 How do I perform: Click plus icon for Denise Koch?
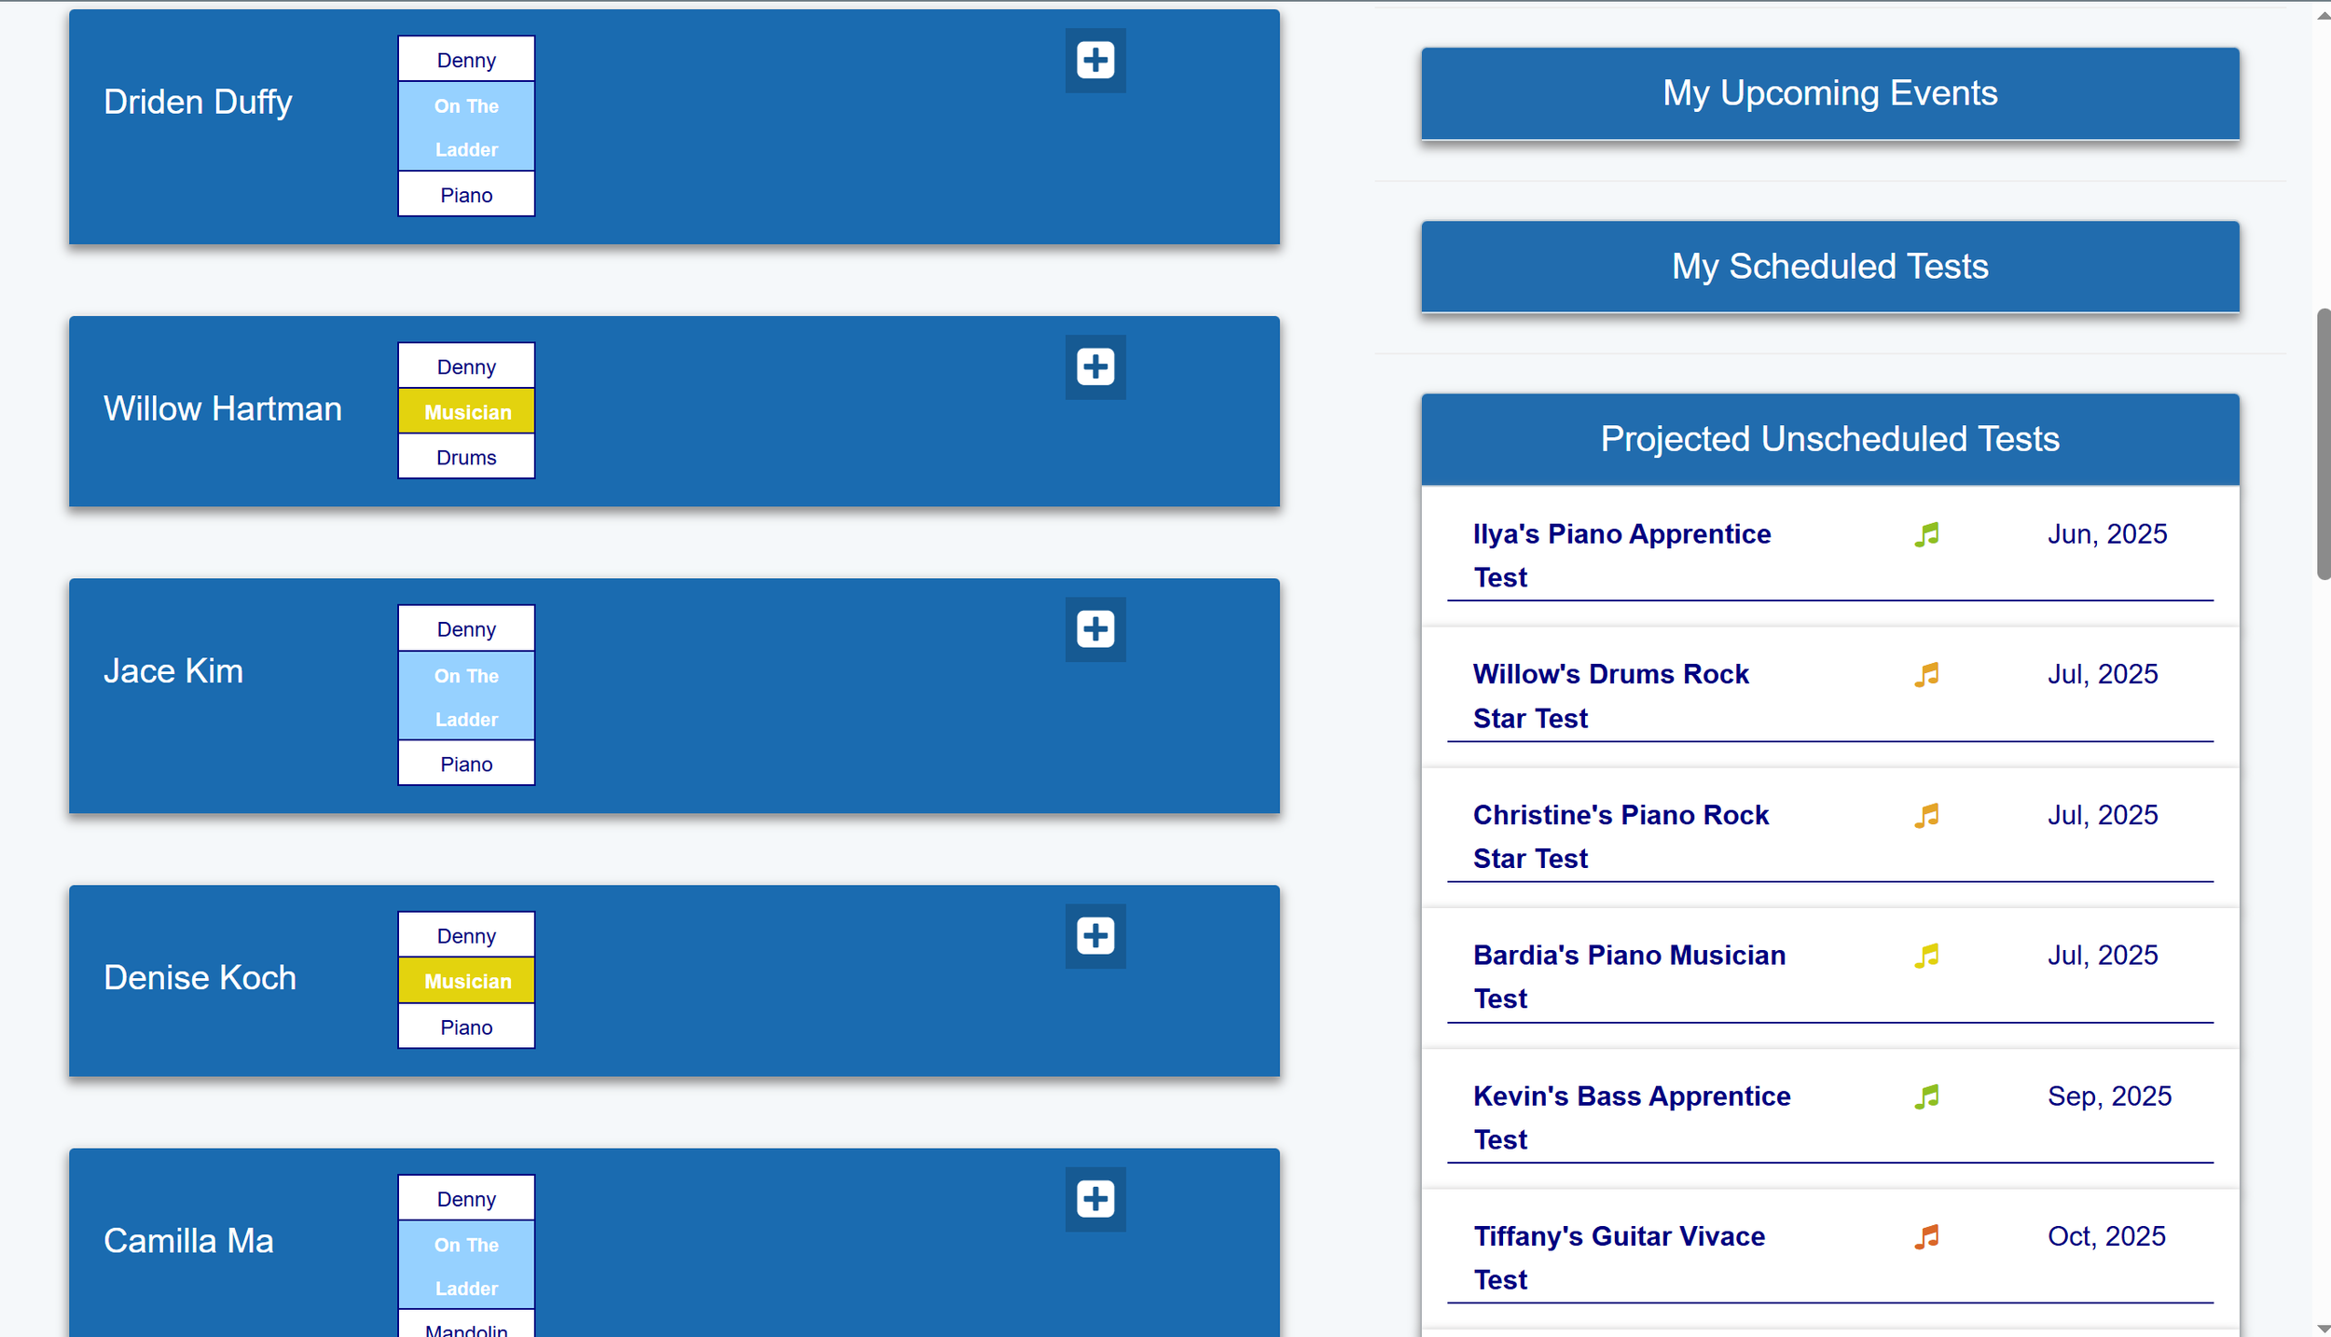coord(1095,935)
